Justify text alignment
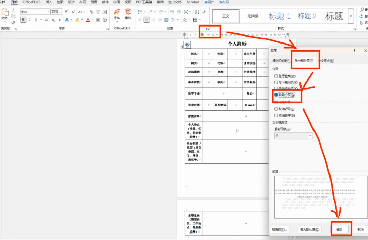 pyautogui.click(x=160, y=20)
